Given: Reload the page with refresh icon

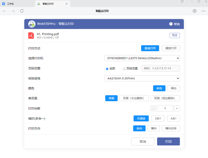Looking at the screenshot, I should [22, 11].
